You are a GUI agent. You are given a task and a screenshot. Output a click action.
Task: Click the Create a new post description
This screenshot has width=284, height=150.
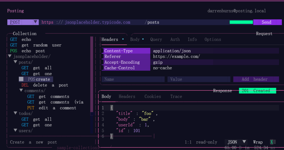click(33, 142)
